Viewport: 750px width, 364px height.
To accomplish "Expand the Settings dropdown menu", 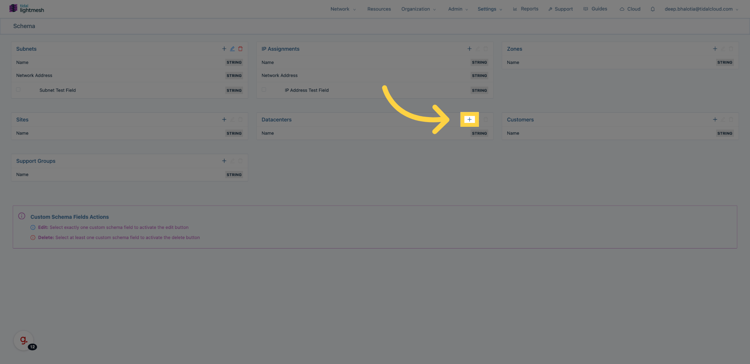I will 489,9.
